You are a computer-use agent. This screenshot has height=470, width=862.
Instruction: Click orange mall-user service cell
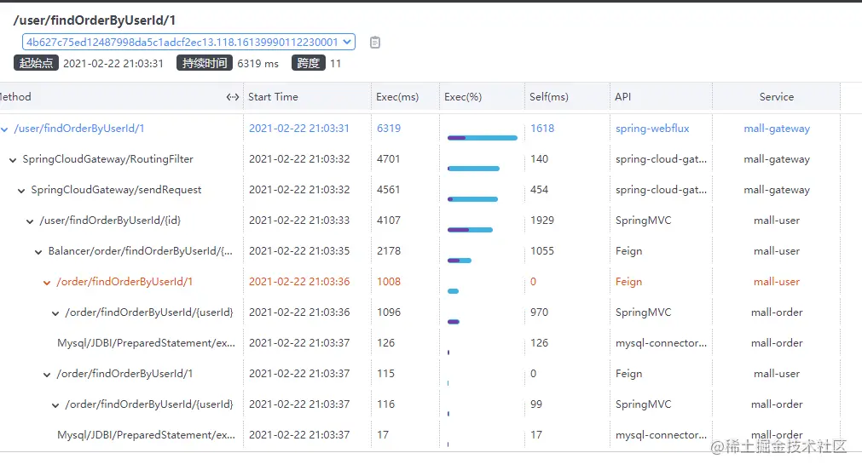(777, 282)
